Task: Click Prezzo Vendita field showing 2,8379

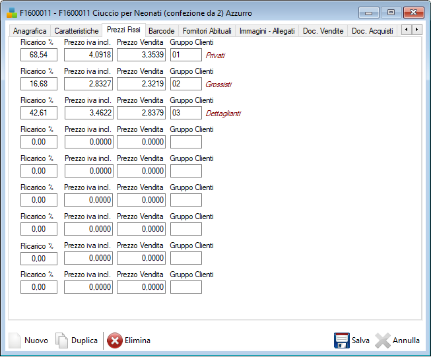Action: click(x=141, y=113)
